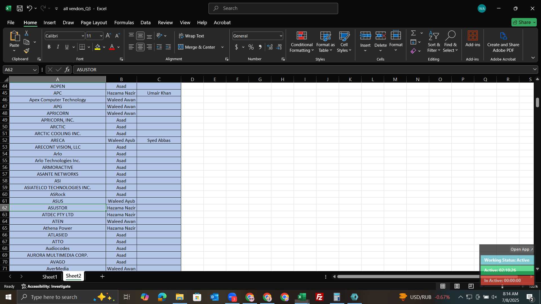This screenshot has width=541, height=304.
Task: Open the File menu
Action: pos(11,23)
